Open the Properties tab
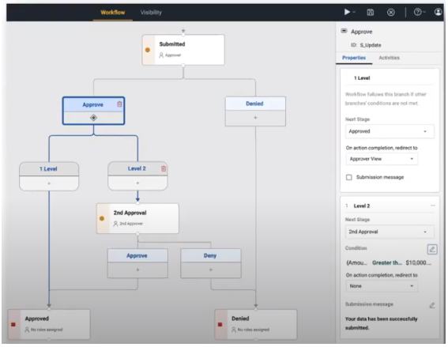This screenshot has width=448, height=347. pos(354,58)
